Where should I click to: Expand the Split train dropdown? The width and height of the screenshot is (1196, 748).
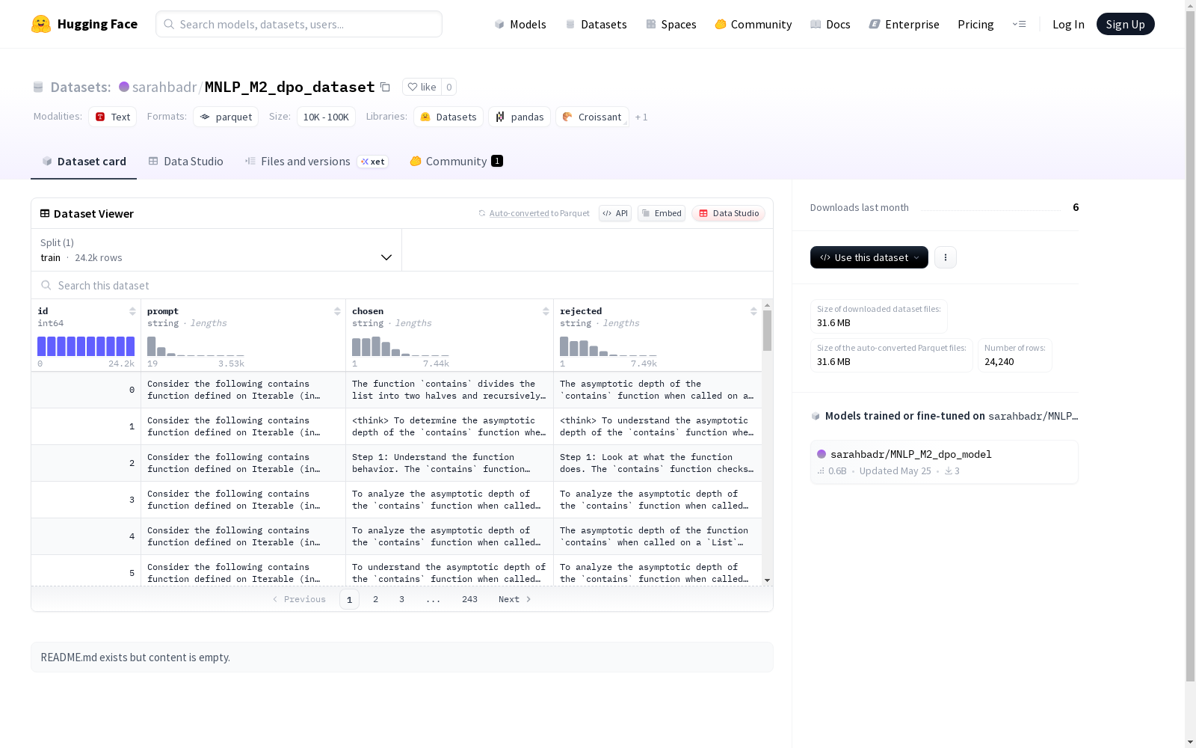(216, 250)
